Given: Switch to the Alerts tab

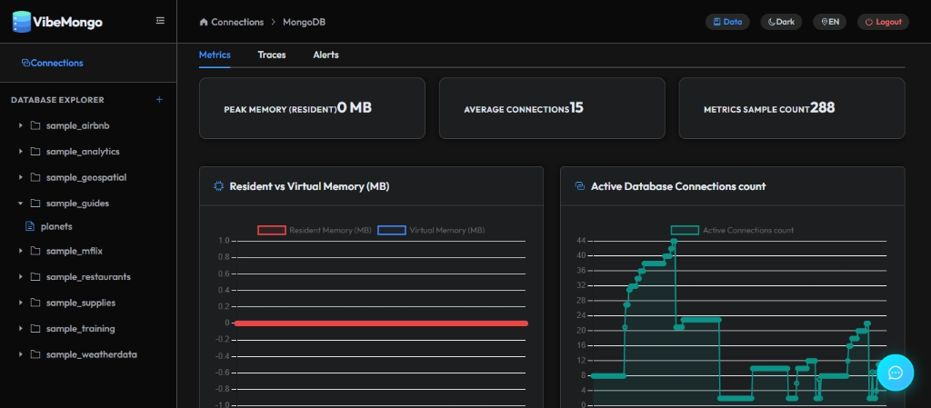Looking at the screenshot, I should coord(326,55).
